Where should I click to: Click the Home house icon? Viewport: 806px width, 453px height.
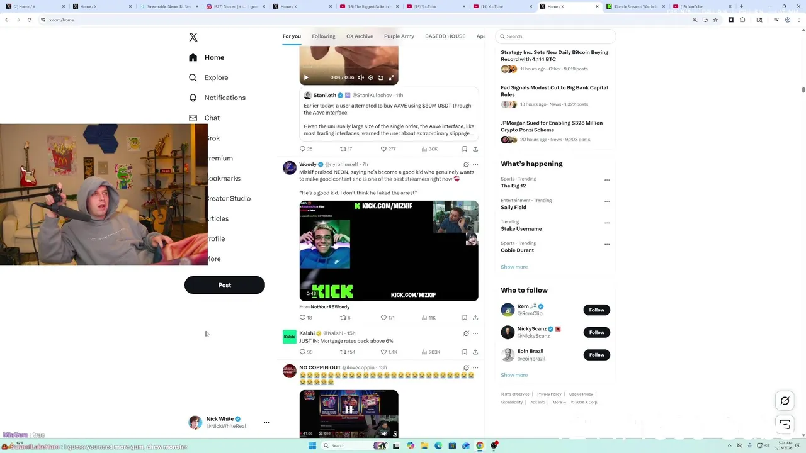pos(193,57)
